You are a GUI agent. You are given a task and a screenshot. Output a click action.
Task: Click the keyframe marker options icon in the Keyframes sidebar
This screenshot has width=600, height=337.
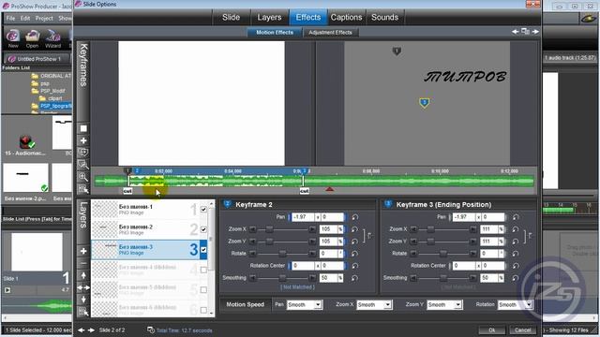[x=83, y=153]
